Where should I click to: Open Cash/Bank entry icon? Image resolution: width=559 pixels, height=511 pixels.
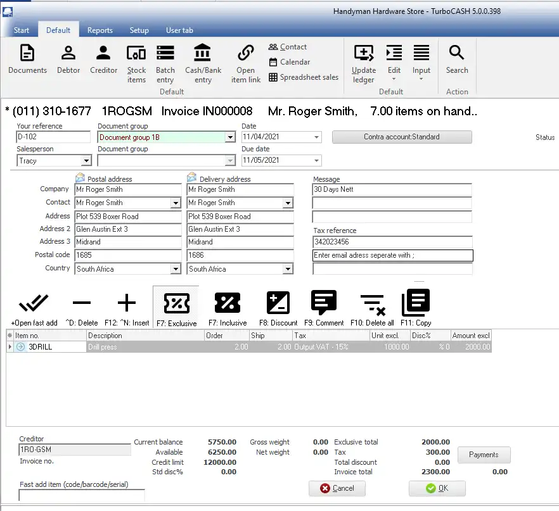pyautogui.click(x=203, y=64)
